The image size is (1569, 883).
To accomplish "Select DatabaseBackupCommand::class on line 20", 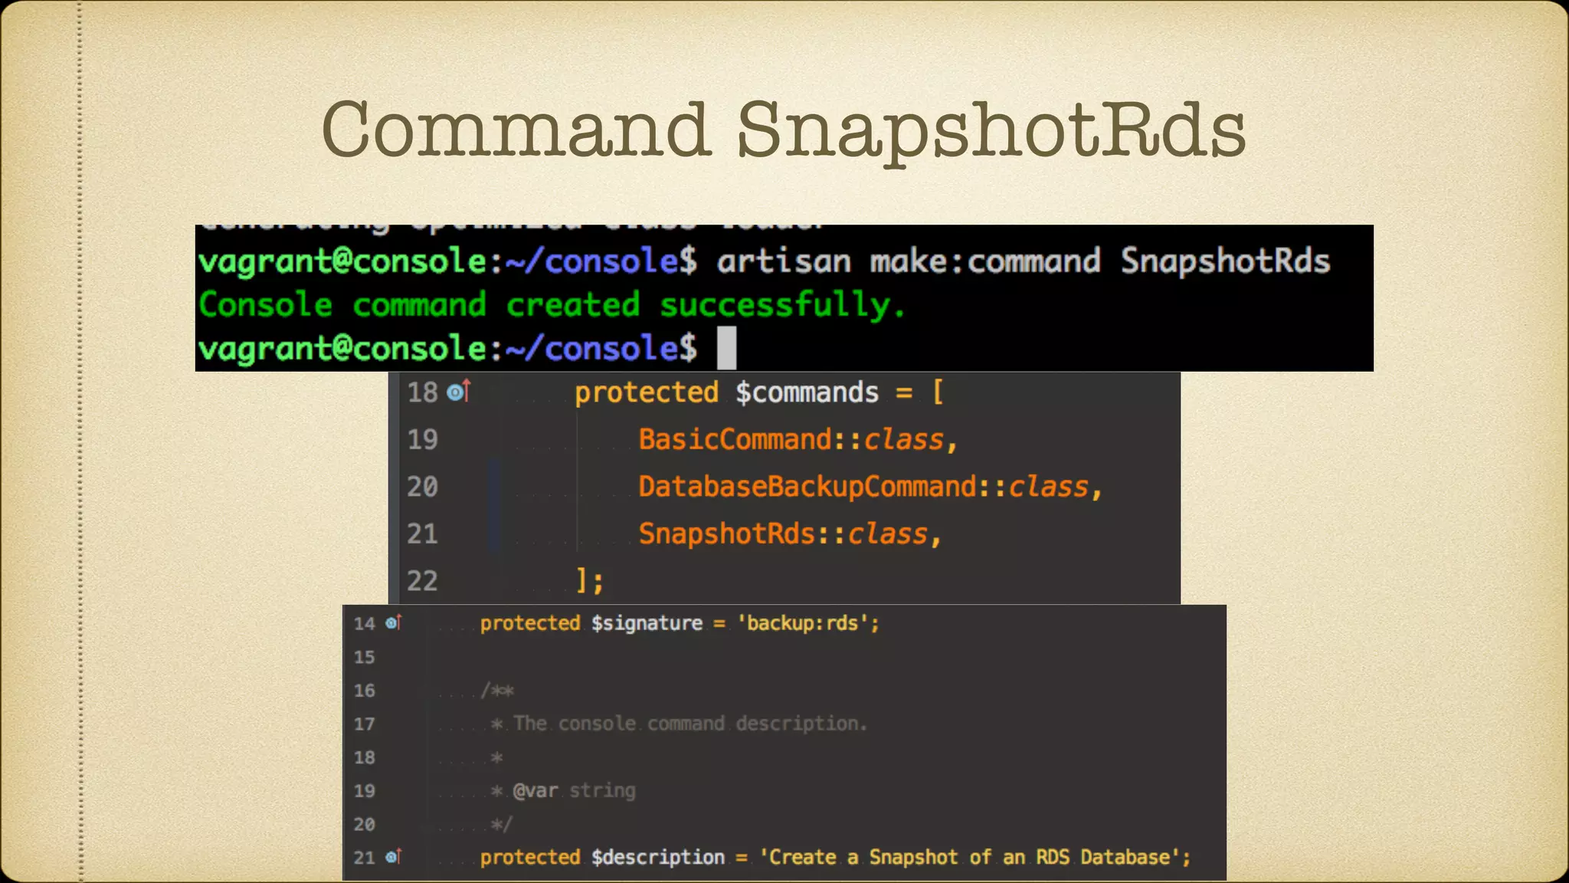I will click(870, 487).
